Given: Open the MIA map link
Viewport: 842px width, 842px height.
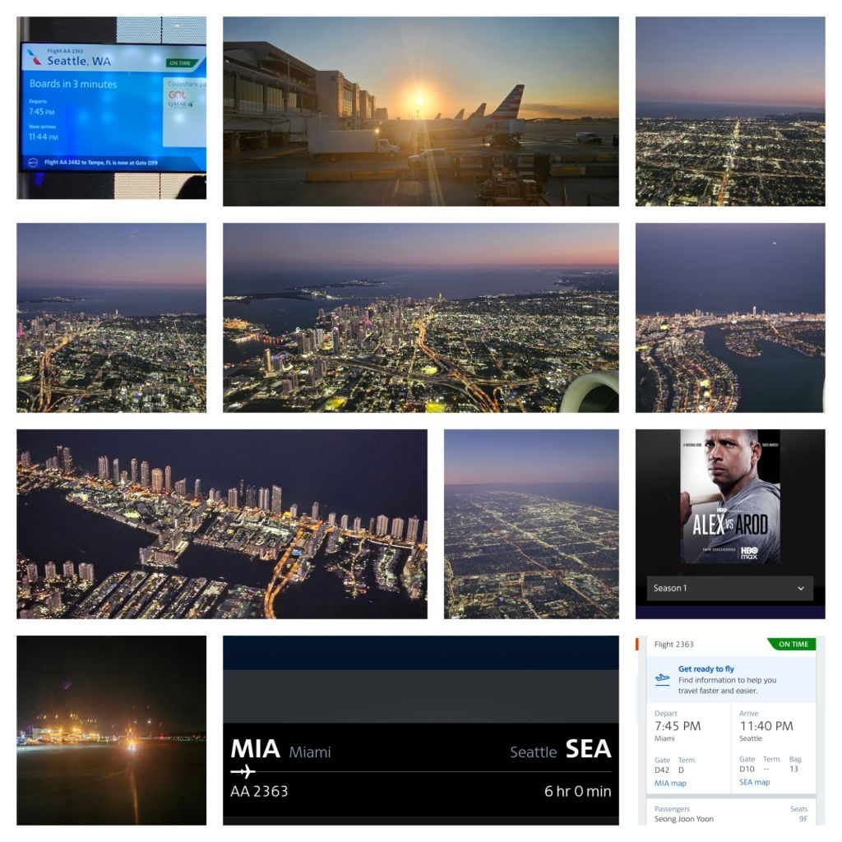Looking at the screenshot, I should click(x=670, y=782).
